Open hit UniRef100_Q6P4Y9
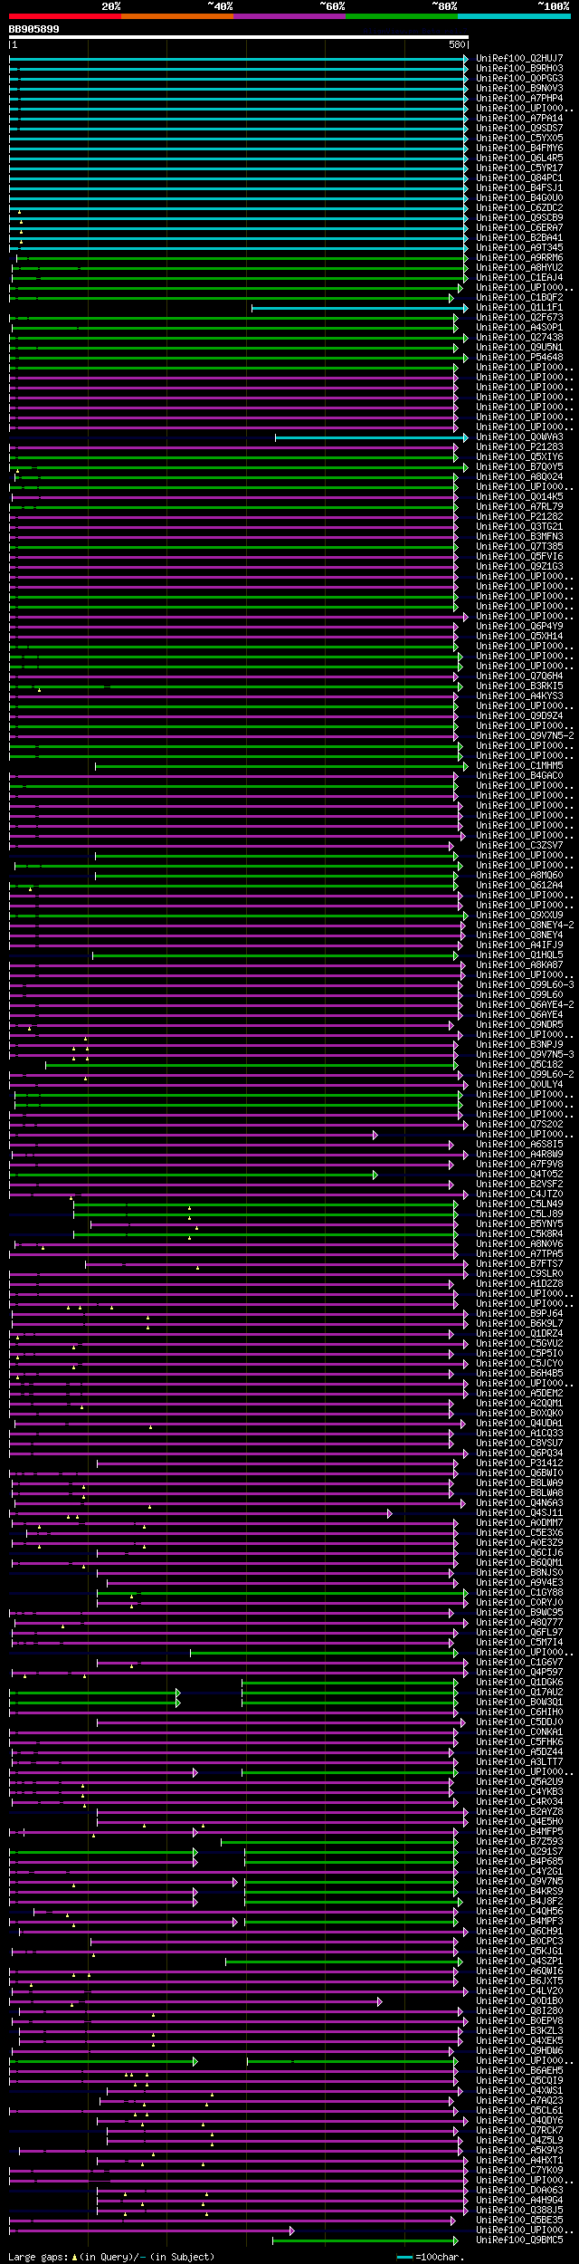This screenshot has height=2264, width=579. click(519, 627)
